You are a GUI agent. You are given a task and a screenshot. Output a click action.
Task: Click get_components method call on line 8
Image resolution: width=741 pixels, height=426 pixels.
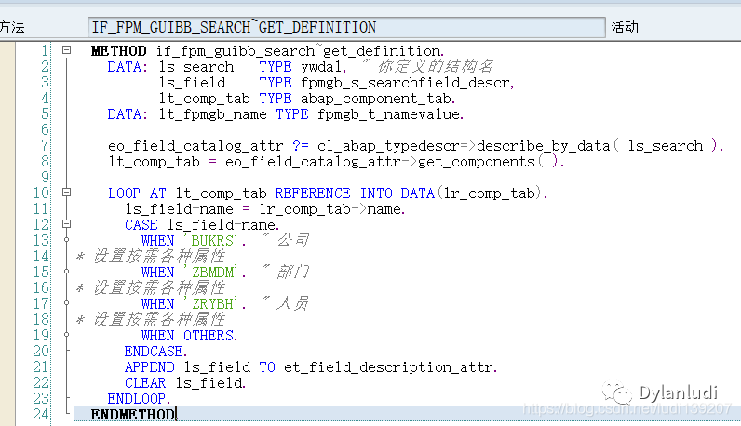[x=477, y=162]
